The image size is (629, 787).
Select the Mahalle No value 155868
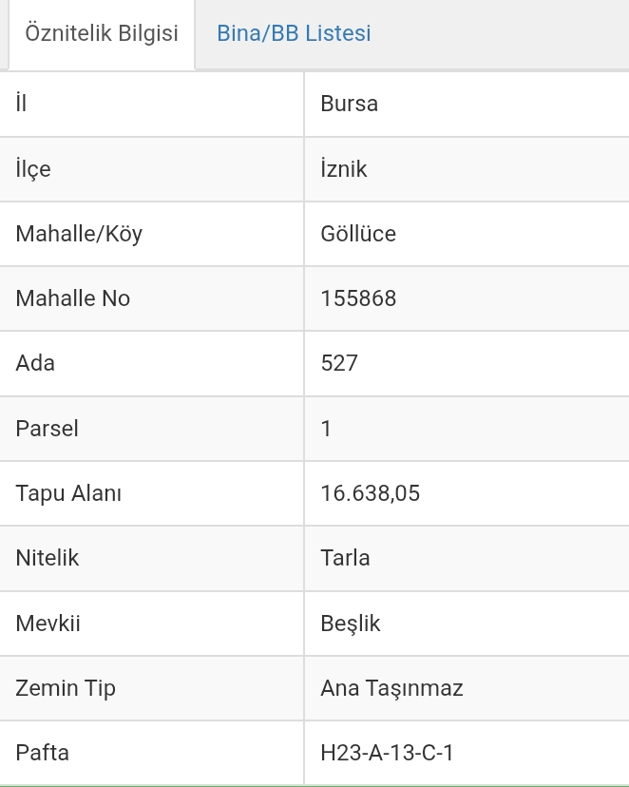tap(358, 298)
